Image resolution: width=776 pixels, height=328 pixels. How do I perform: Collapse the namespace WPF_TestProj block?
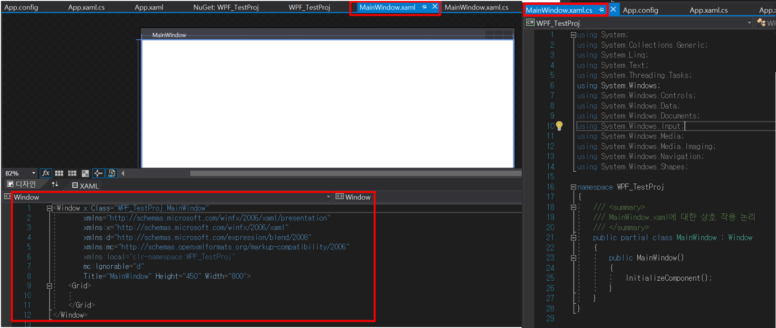click(573, 187)
